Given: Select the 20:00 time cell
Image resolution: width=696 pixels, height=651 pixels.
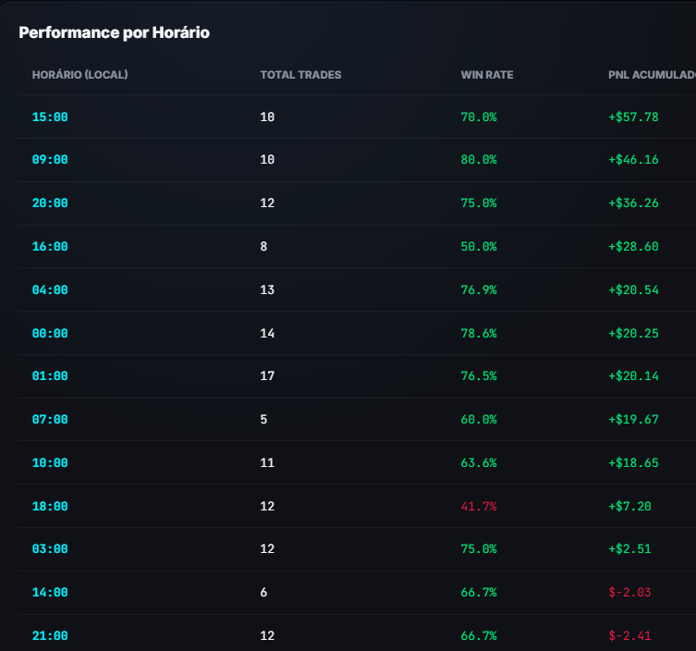Looking at the screenshot, I should coord(50,203).
